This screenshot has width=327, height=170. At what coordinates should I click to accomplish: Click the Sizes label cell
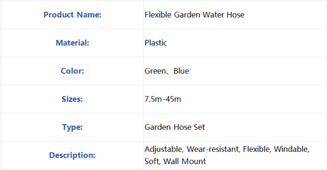[x=72, y=99]
